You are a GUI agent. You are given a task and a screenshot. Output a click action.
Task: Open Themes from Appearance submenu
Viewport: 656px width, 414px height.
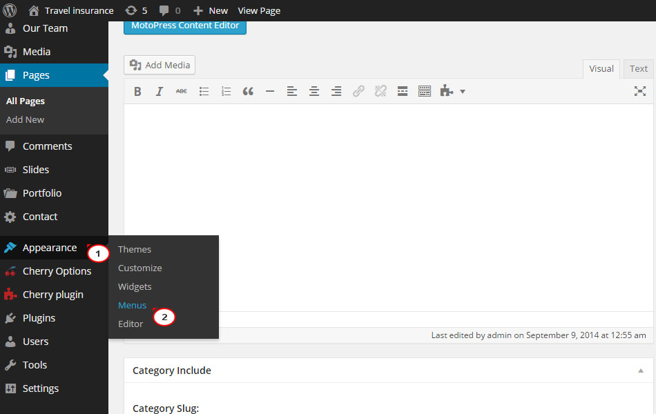click(x=134, y=249)
